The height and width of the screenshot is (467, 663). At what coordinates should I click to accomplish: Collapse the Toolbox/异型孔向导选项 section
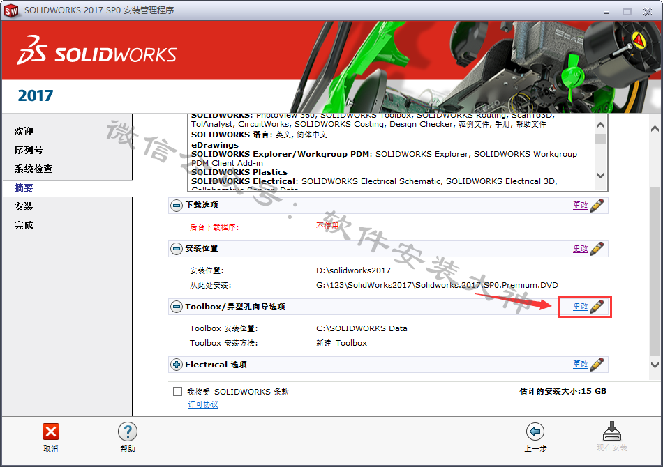pyautogui.click(x=177, y=307)
